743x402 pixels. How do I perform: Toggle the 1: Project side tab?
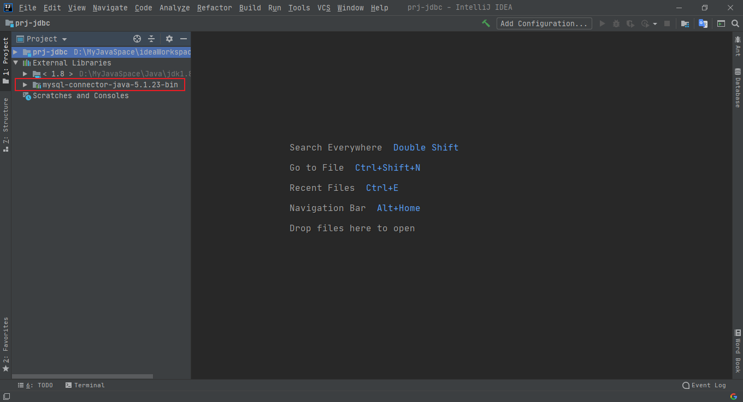coord(5,60)
